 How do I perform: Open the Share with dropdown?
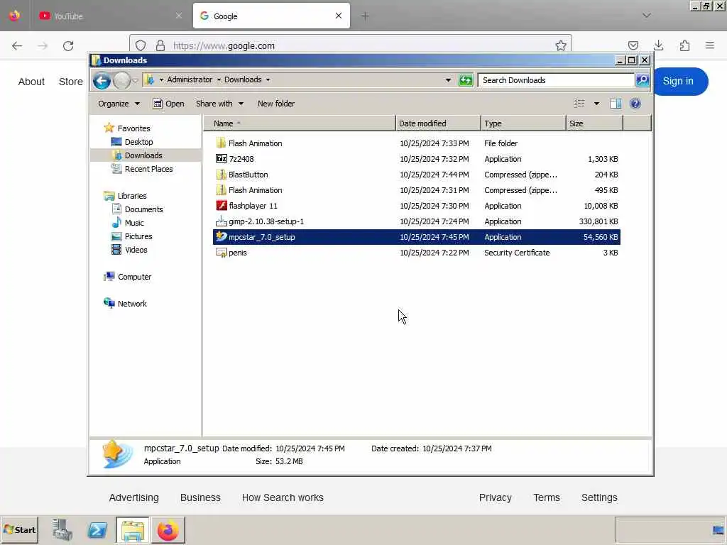click(219, 104)
